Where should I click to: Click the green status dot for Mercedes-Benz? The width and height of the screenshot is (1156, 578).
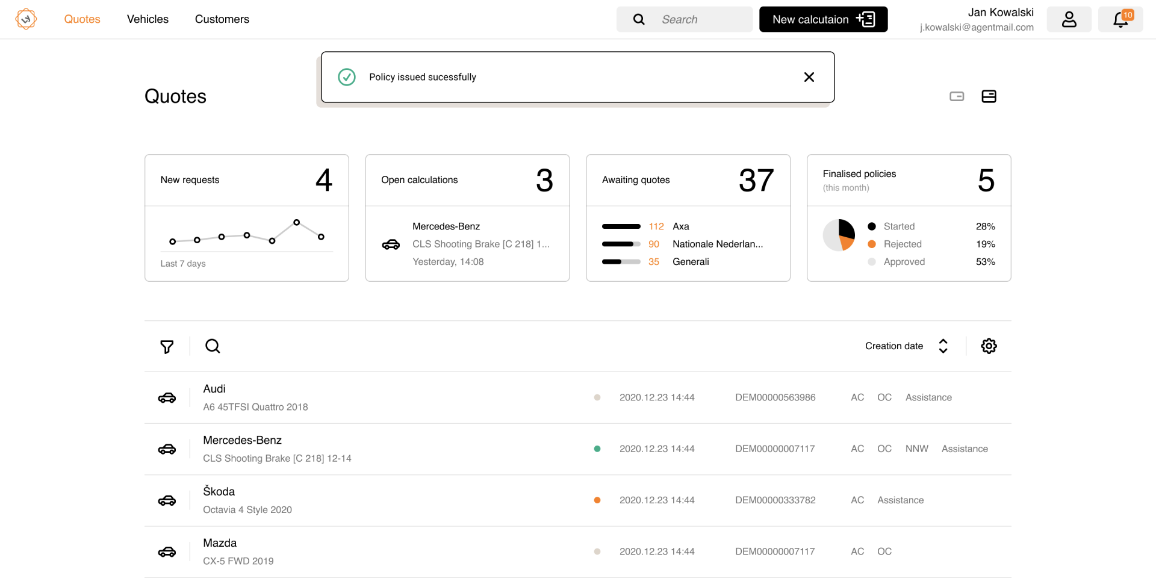597,449
